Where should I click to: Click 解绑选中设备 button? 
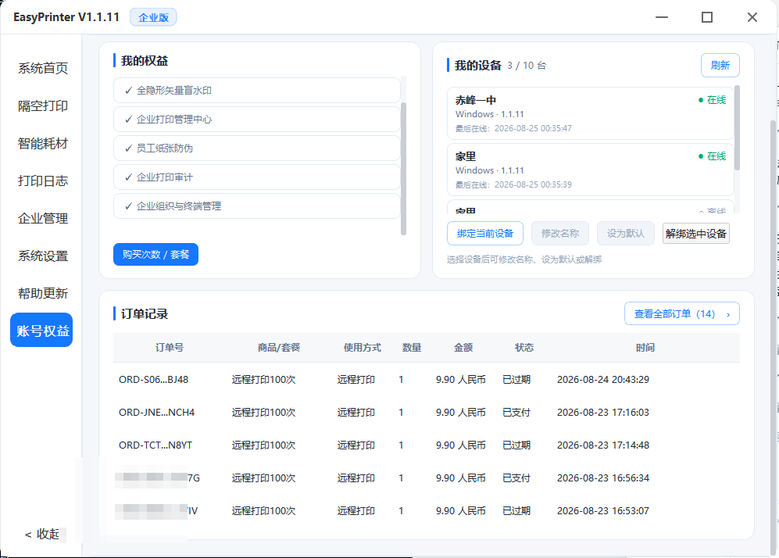point(696,234)
